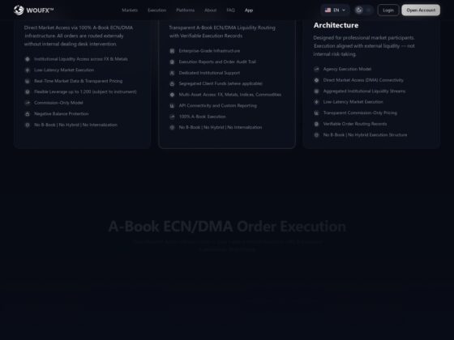Image resolution: width=454 pixels, height=340 pixels.
Task: Click icon beside Flexible Leverage up to 1:200
Action: 28,92
